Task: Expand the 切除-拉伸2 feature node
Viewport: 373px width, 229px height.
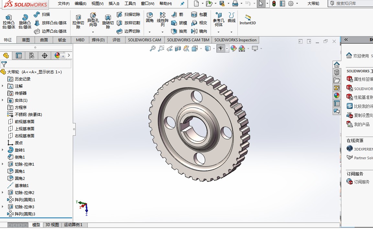Action: pyautogui.click(x=3, y=193)
